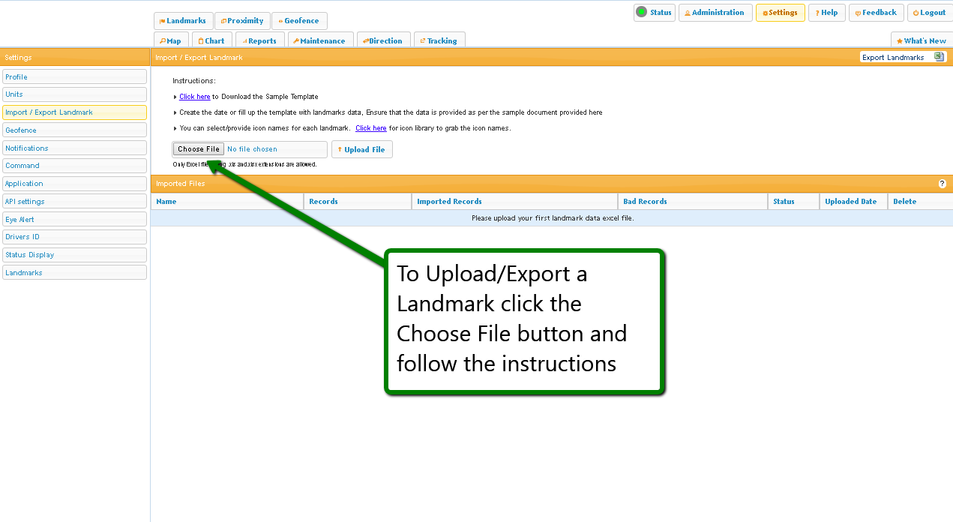Open the Feedback button
This screenshot has width=953, height=522.
pos(875,13)
